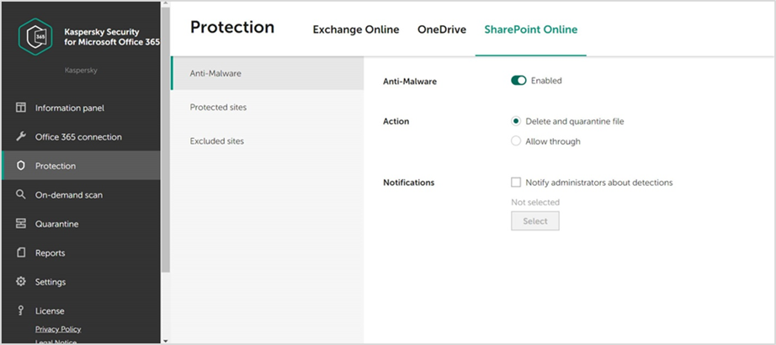Image resolution: width=776 pixels, height=345 pixels.
Task: Click the On-demand scan magnifier icon
Action: click(21, 195)
